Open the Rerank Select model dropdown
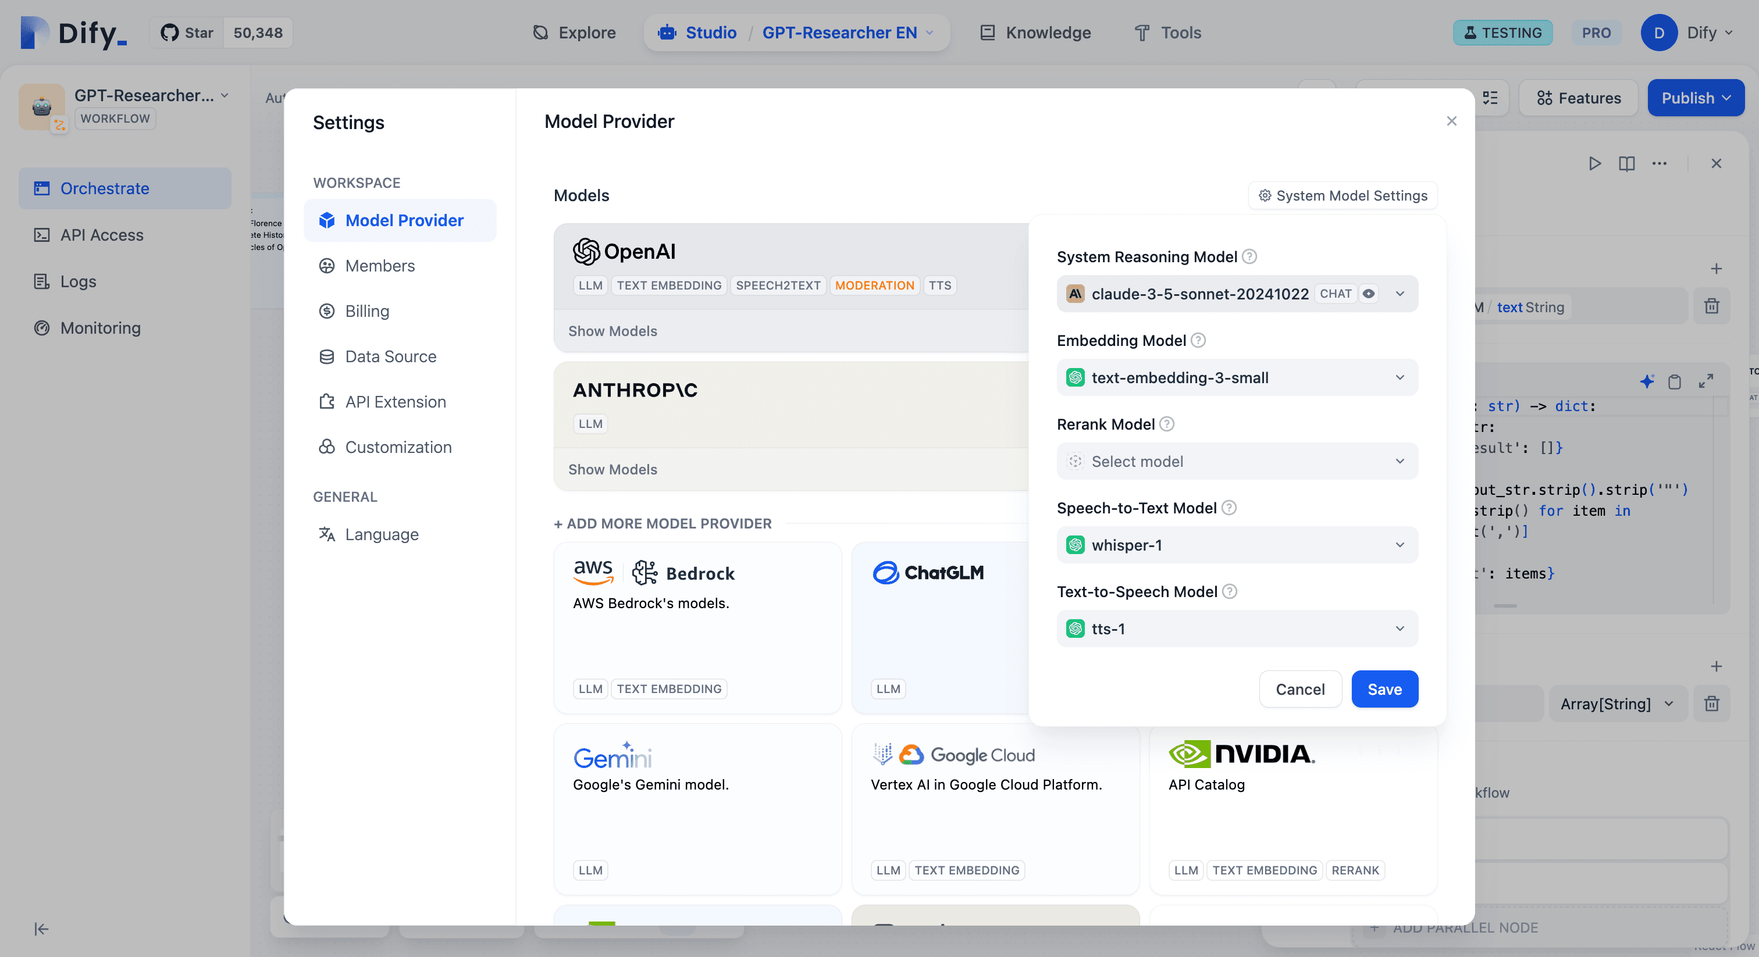This screenshot has height=957, width=1759. [1237, 462]
